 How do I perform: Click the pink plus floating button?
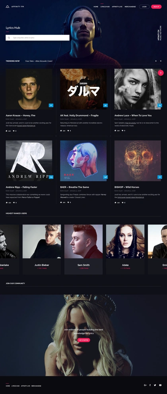point(161,73)
